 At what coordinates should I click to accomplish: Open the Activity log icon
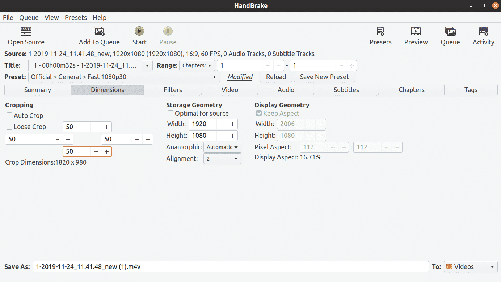(x=484, y=31)
